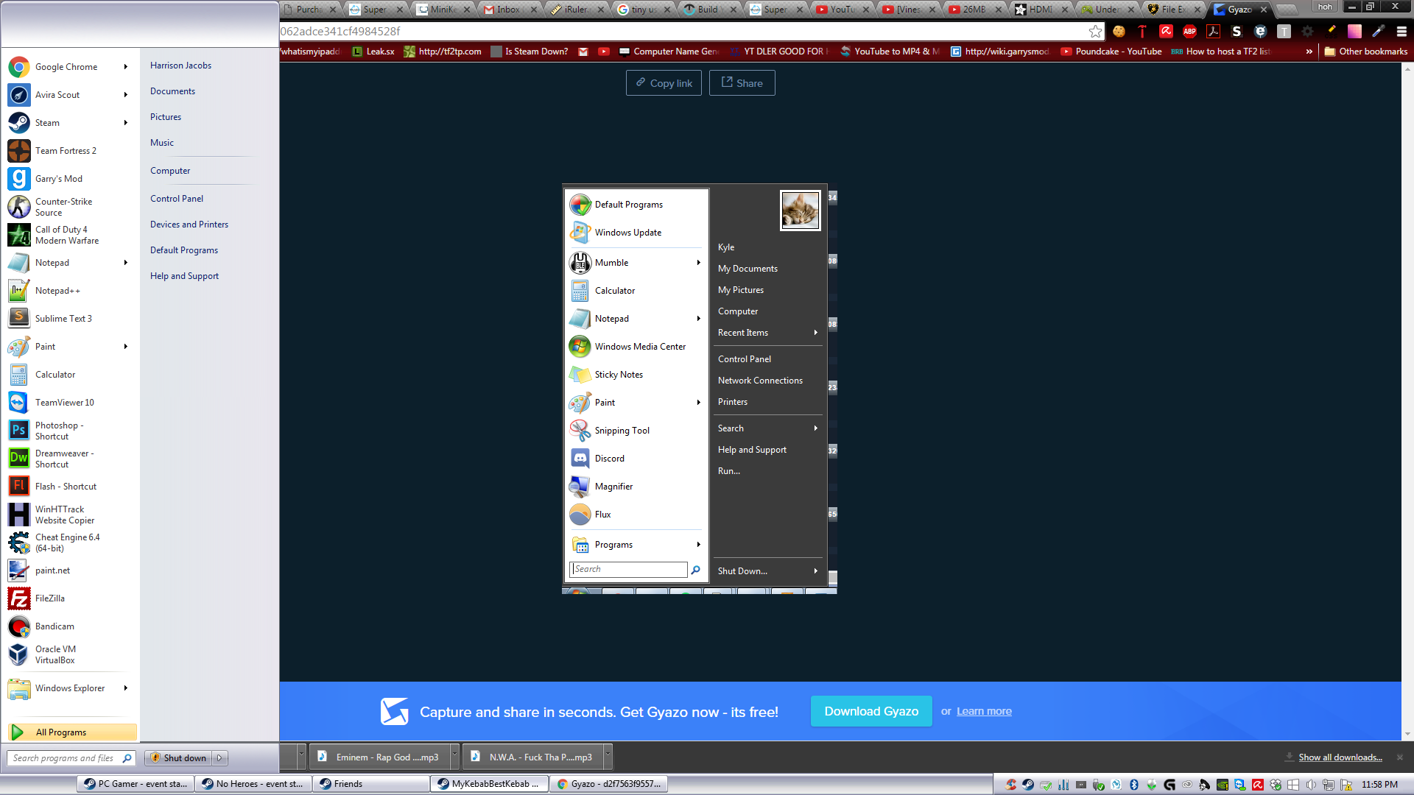Image resolution: width=1414 pixels, height=795 pixels.
Task: Open the arrow next to Shut down
Action: click(x=219, y=758)
